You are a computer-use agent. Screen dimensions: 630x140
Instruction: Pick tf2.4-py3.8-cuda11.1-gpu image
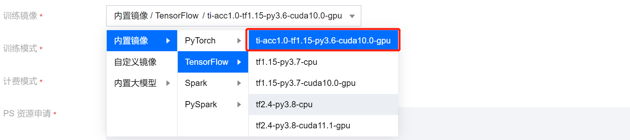tap(303, 125)
